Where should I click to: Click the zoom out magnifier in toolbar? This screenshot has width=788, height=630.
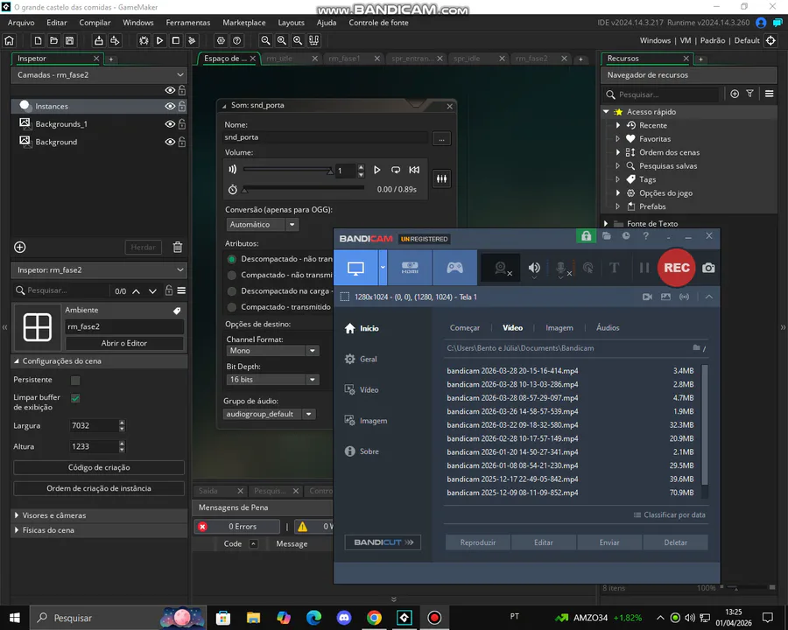[266, 41]
